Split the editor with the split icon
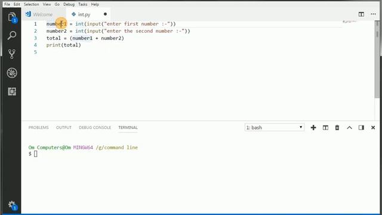The height and width of the screenshot is (215, 382). pyautogui.click(x=361, y=14)
